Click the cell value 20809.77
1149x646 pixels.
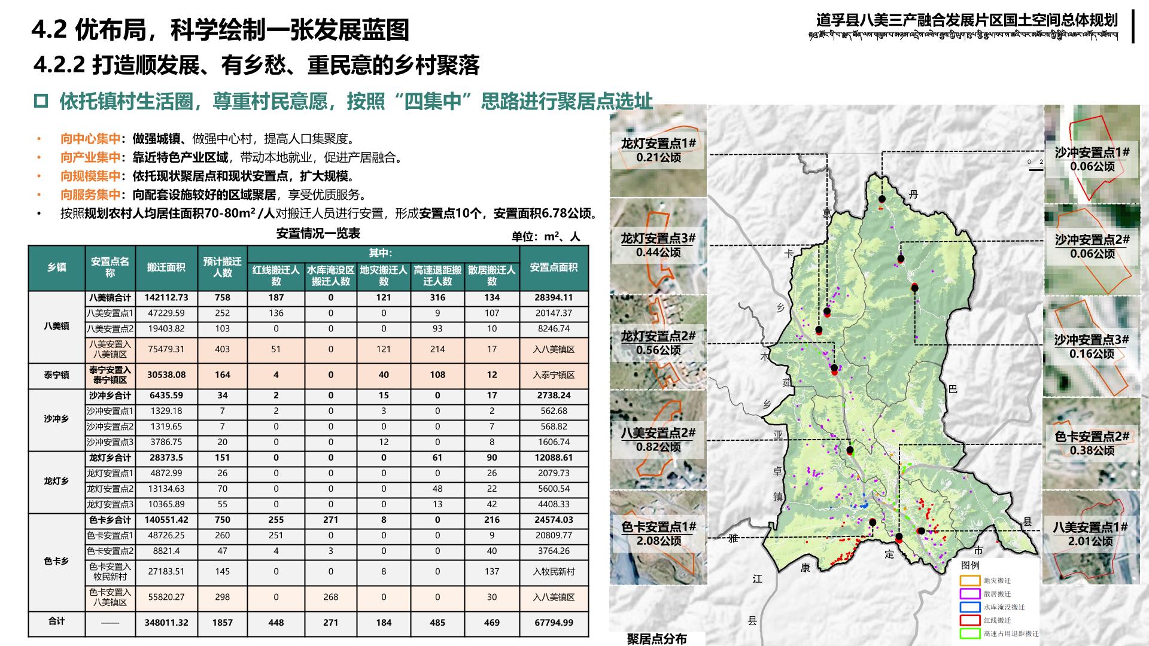(x=554, y=536)
